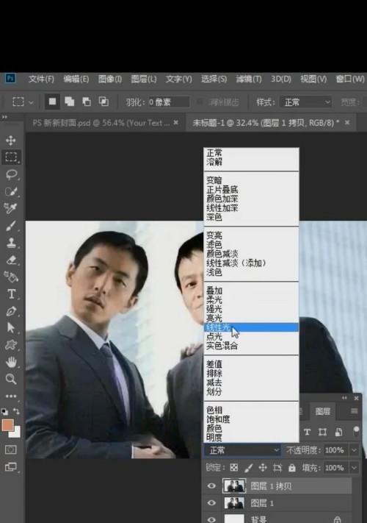
Task: Choose Intersect with Selection mode
Action: click(103, 102)
